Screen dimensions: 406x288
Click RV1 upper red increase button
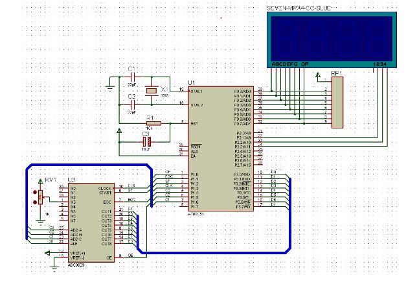click(35, 192)
